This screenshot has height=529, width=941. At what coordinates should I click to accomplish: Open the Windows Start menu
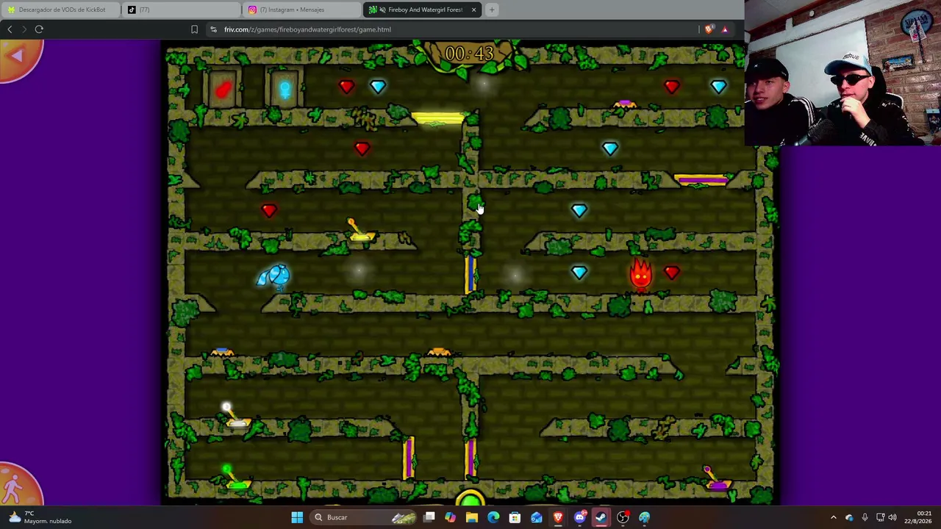tap(297, 517)
